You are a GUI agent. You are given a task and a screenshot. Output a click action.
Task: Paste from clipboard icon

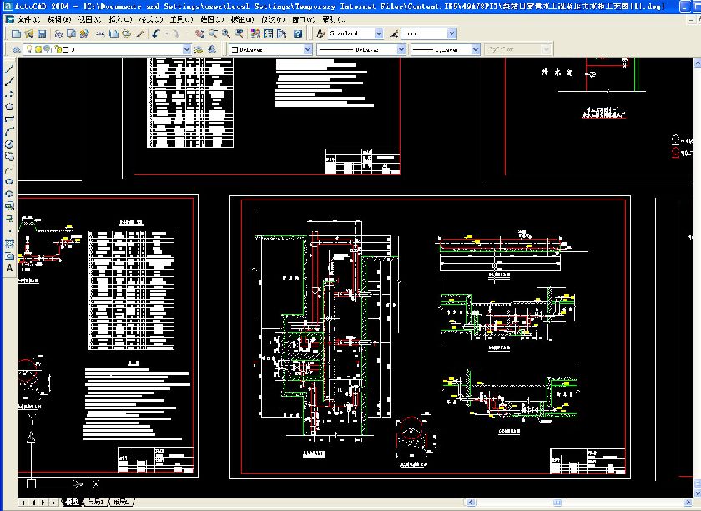[x=126, y=33]
